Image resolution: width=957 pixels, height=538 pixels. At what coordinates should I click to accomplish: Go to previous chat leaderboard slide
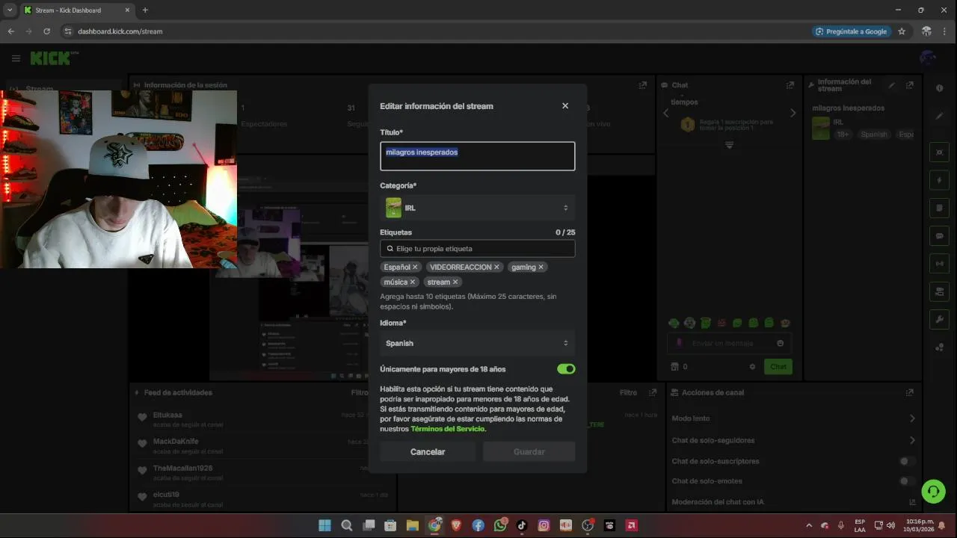coord(666,113)
